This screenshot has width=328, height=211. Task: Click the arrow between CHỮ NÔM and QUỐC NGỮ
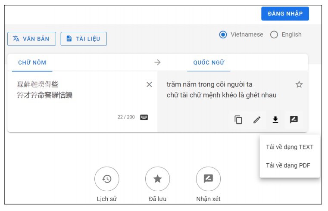click(157, 62)
